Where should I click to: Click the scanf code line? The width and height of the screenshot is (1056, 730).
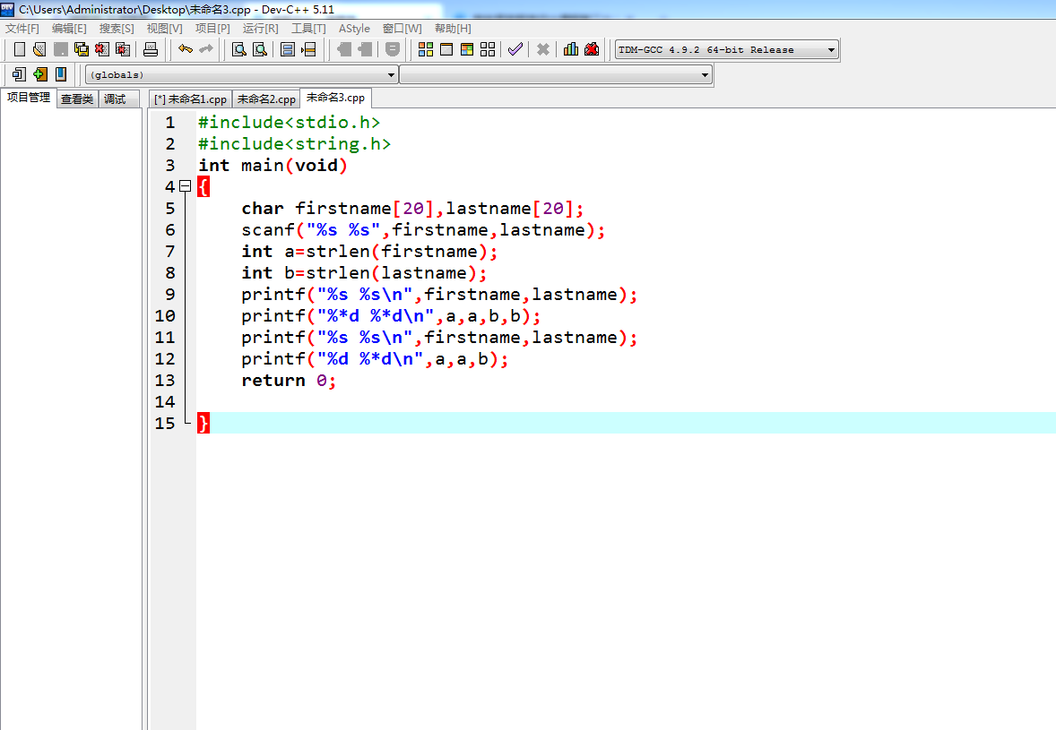point(423,230)
